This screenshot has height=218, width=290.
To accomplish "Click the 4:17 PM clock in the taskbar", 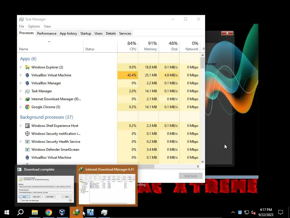I will point(266,210).
